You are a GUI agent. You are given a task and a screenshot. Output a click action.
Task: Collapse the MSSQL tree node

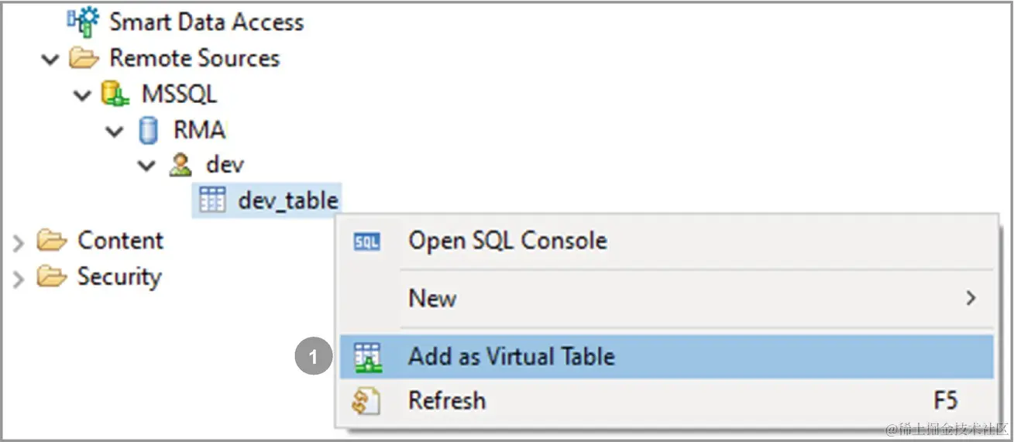pyautogui.click(x=82, y=95)
